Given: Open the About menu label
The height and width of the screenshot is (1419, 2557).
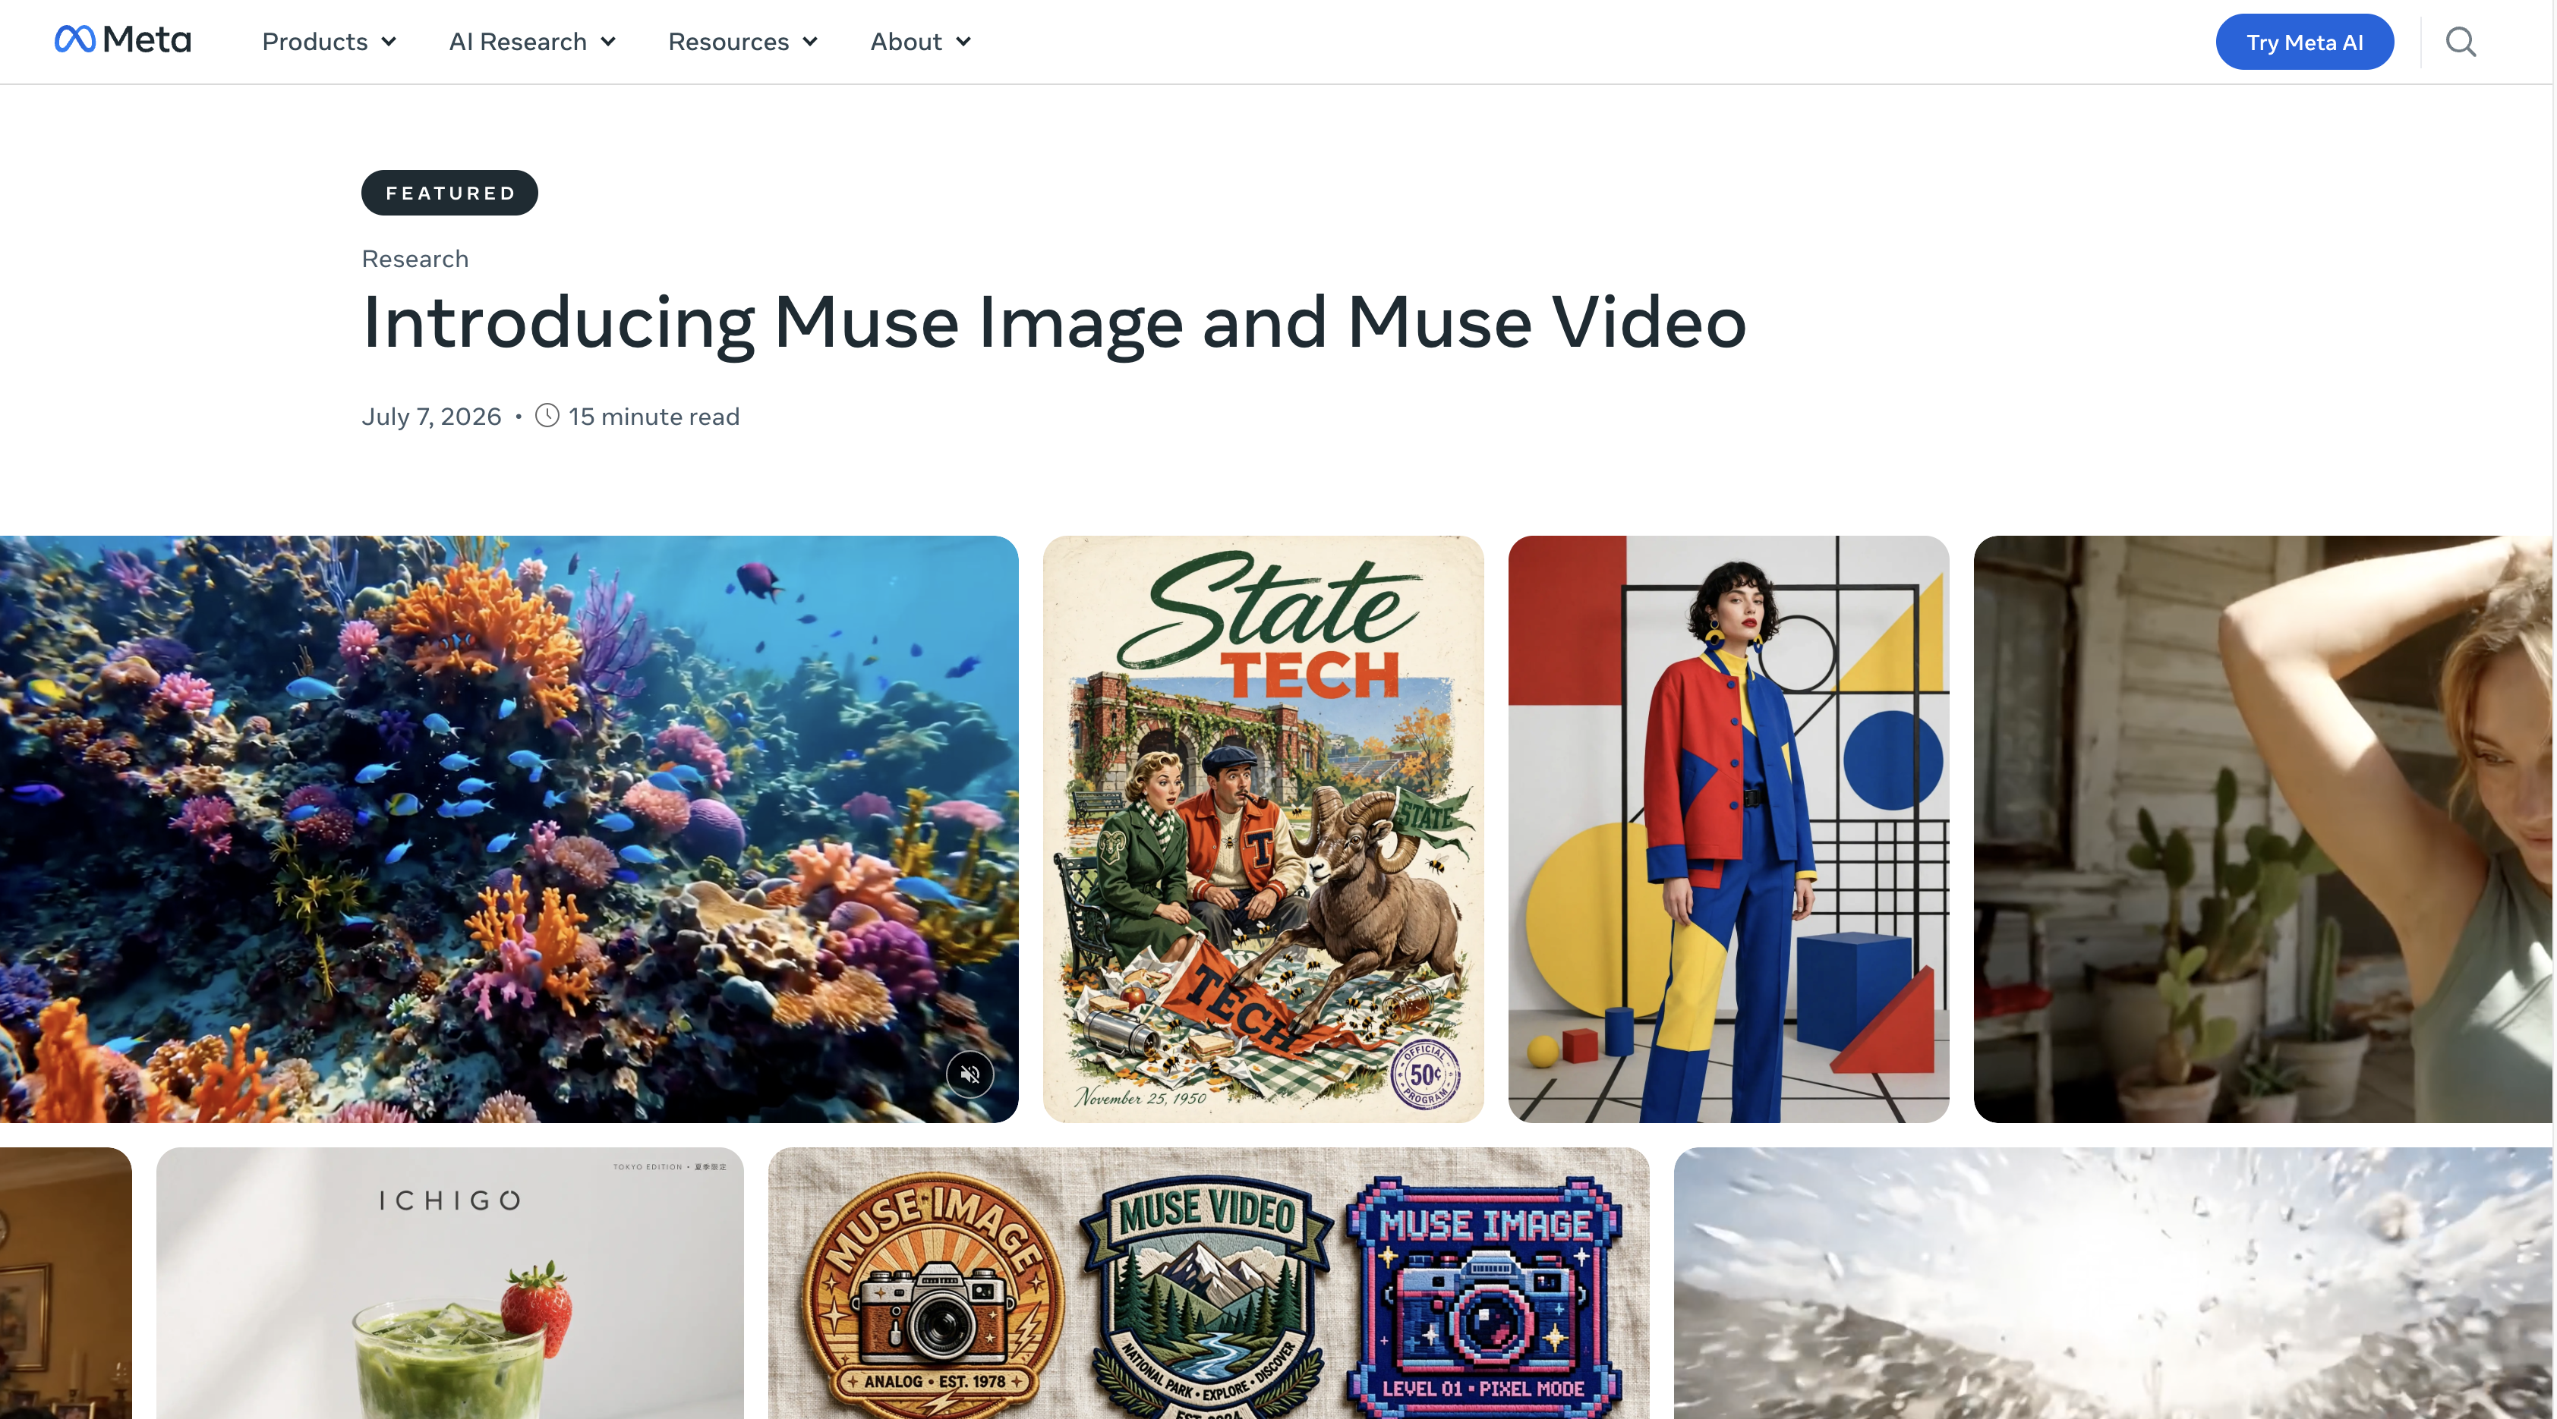Looking at the screenshot, I should tap(906, 42).
